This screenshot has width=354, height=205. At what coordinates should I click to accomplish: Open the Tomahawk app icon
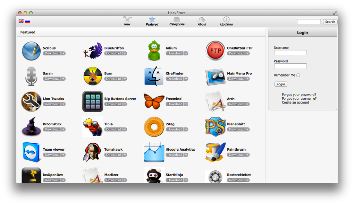pos(92,152)
